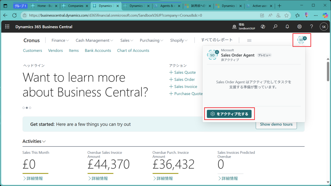The width and height of the screenshot is (331, 186).
Task: Click the グループ 1 tab group label
Action: [x=20, y=6]
